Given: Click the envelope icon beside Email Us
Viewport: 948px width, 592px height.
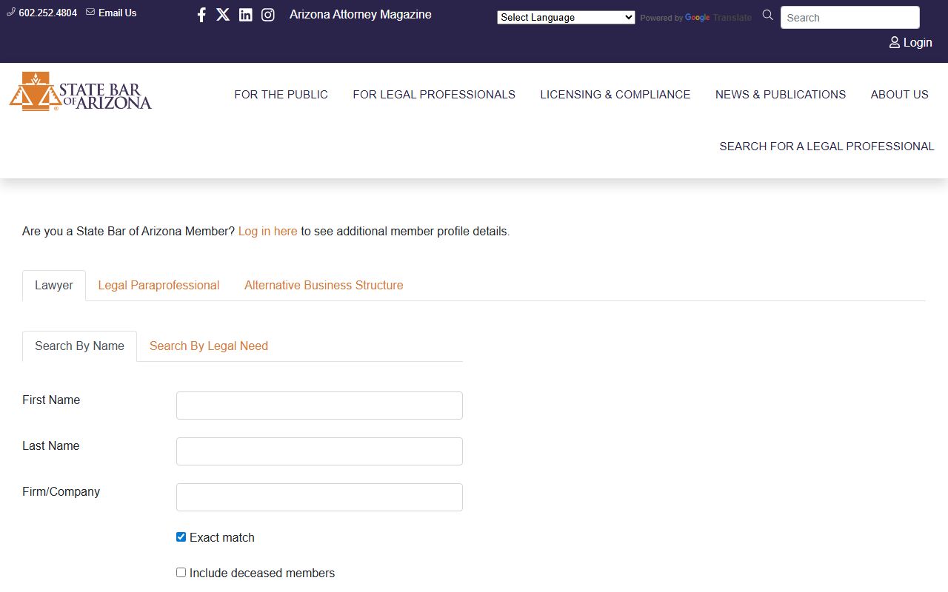Looking at the screenshot, I should 90,12.
